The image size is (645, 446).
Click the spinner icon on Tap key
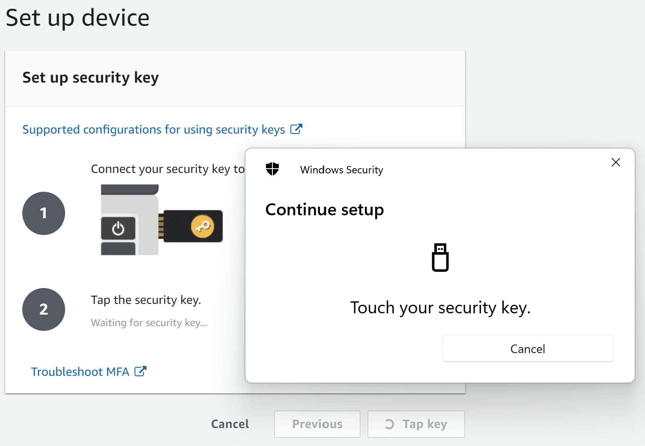[389, 424]
